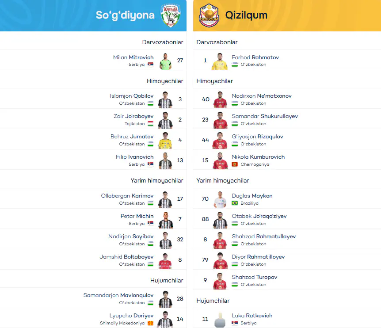Click Behruz Jumatov's photo in yellow kit
This screenshot has width=381, height=328.
(x=165, y=141)
